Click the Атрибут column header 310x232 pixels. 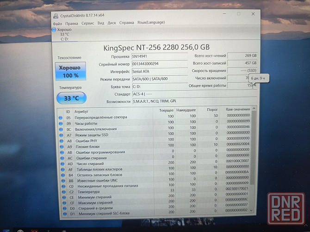81,111
